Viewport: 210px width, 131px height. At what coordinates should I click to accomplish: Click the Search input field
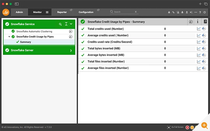coord(124,12)
